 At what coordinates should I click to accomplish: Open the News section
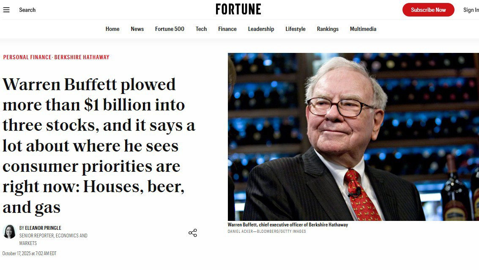[137, 29]
